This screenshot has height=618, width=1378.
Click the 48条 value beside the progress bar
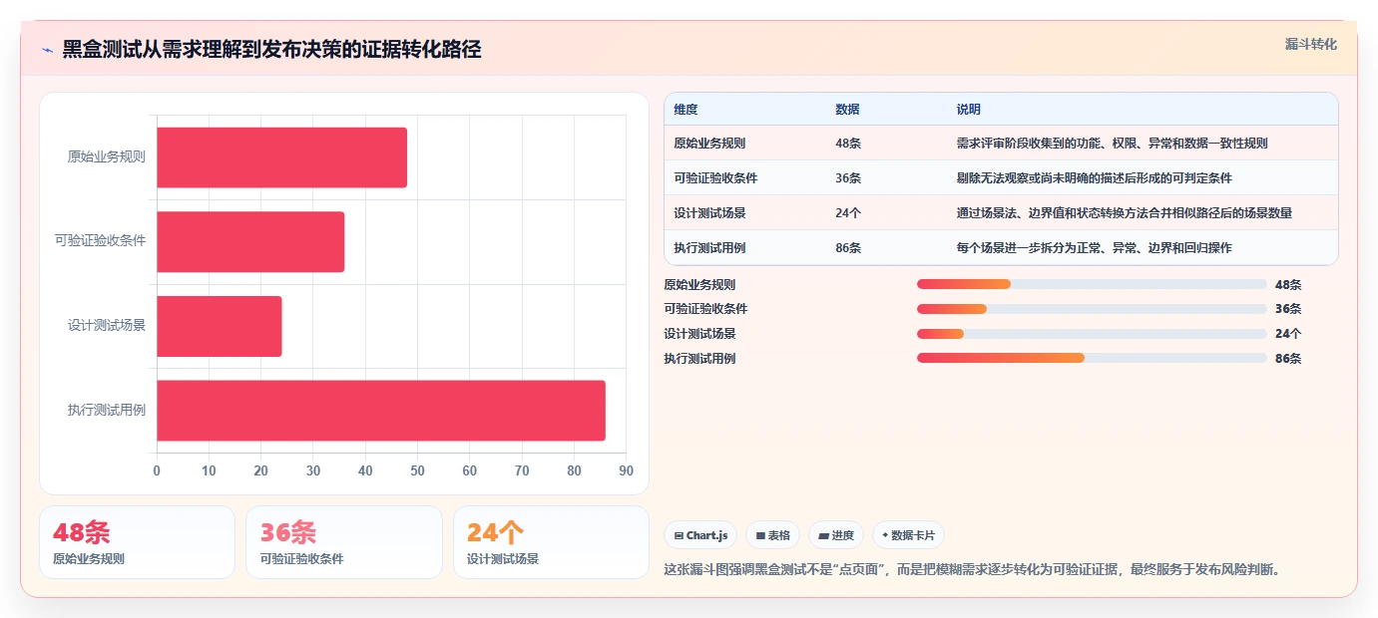click(x=1288, y=284)
